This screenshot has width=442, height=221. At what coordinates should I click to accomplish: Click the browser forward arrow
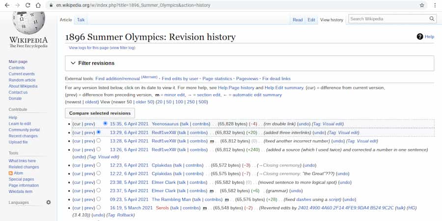click(18, 5)
